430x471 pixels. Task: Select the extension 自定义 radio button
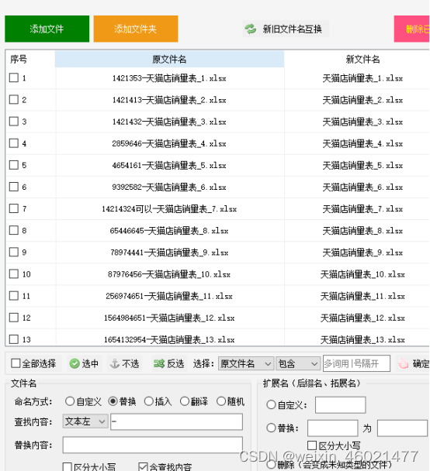pyautogui.click(x=271, y=404)
